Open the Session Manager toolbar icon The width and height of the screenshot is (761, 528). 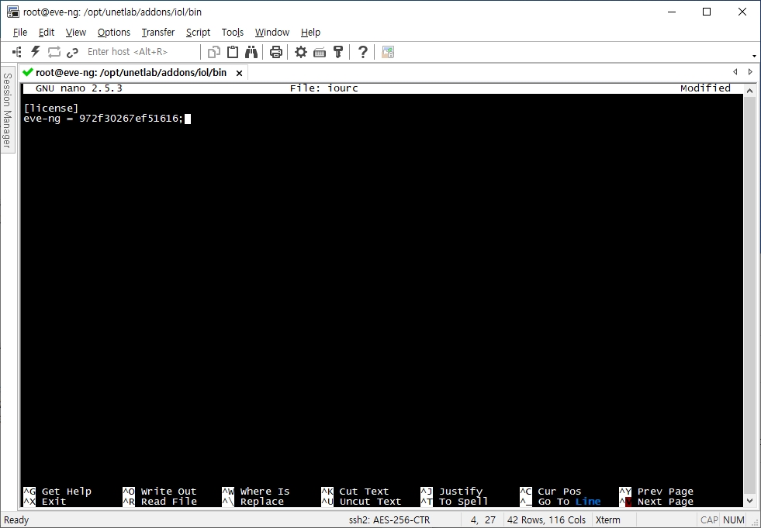[x=17, y=52]
